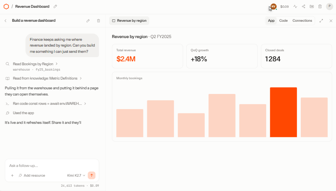Viewport: 336px width, 191px height.
Task: Switch to the Code tab
Action: coord(283,21)
